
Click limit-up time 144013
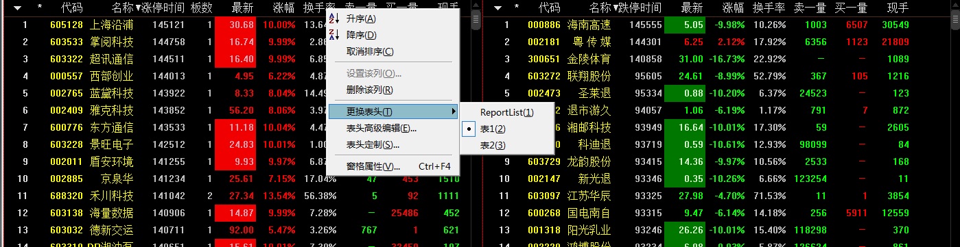click(169, 76)
